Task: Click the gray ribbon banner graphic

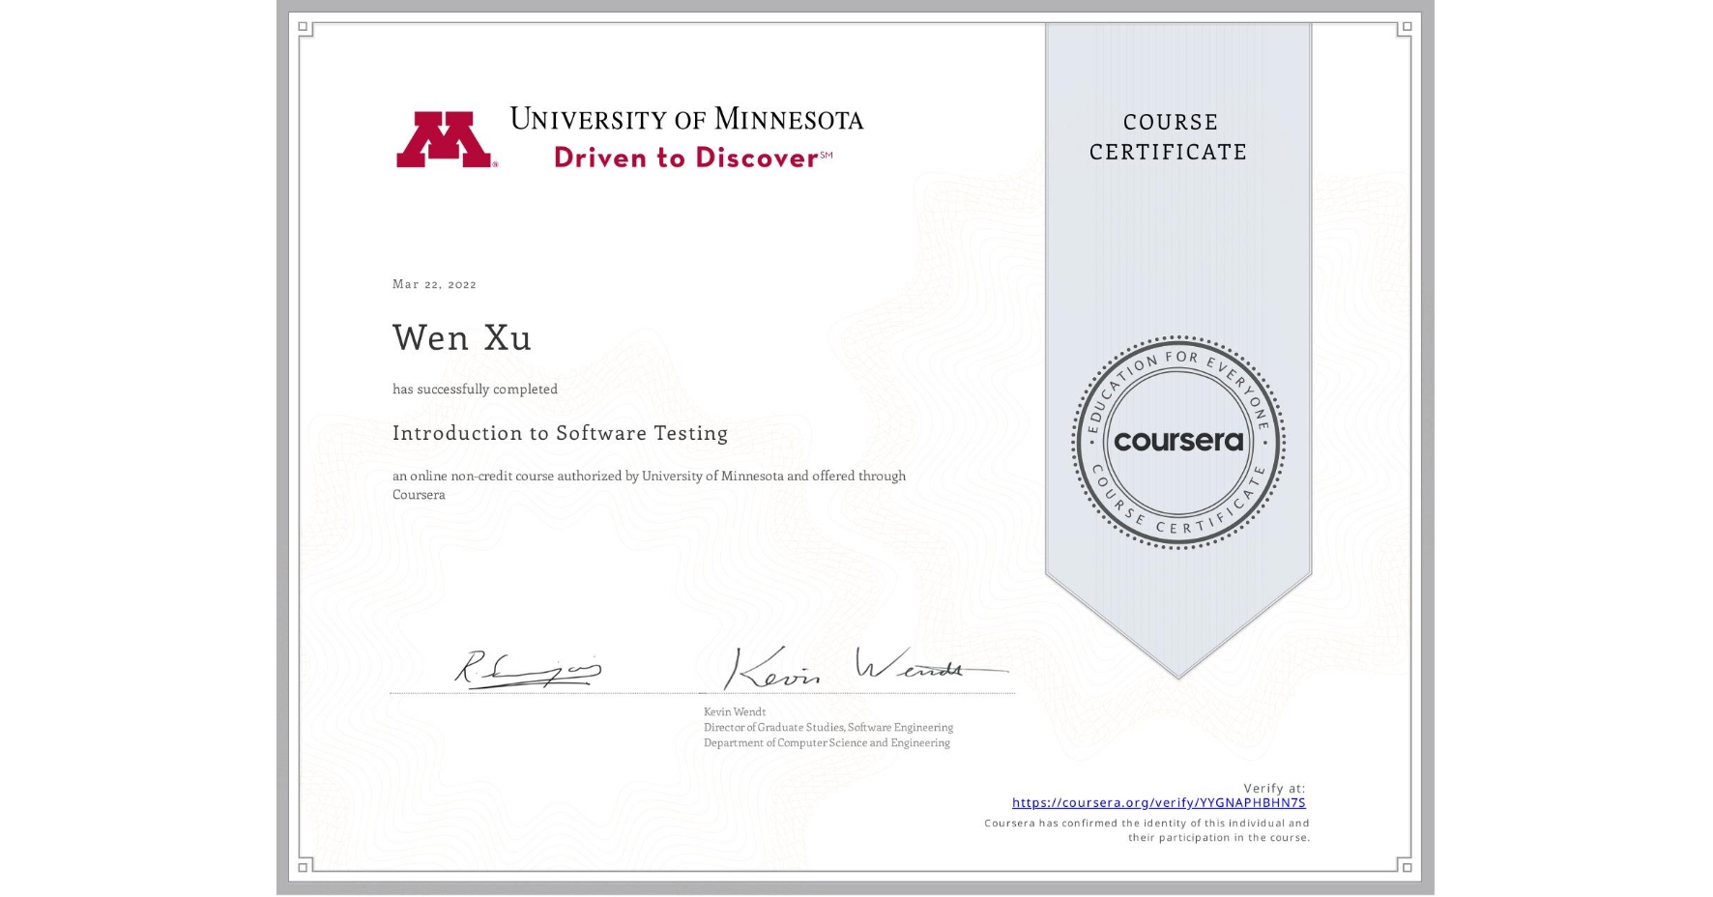Action: pyautogui.click(x=1177, y=290)
